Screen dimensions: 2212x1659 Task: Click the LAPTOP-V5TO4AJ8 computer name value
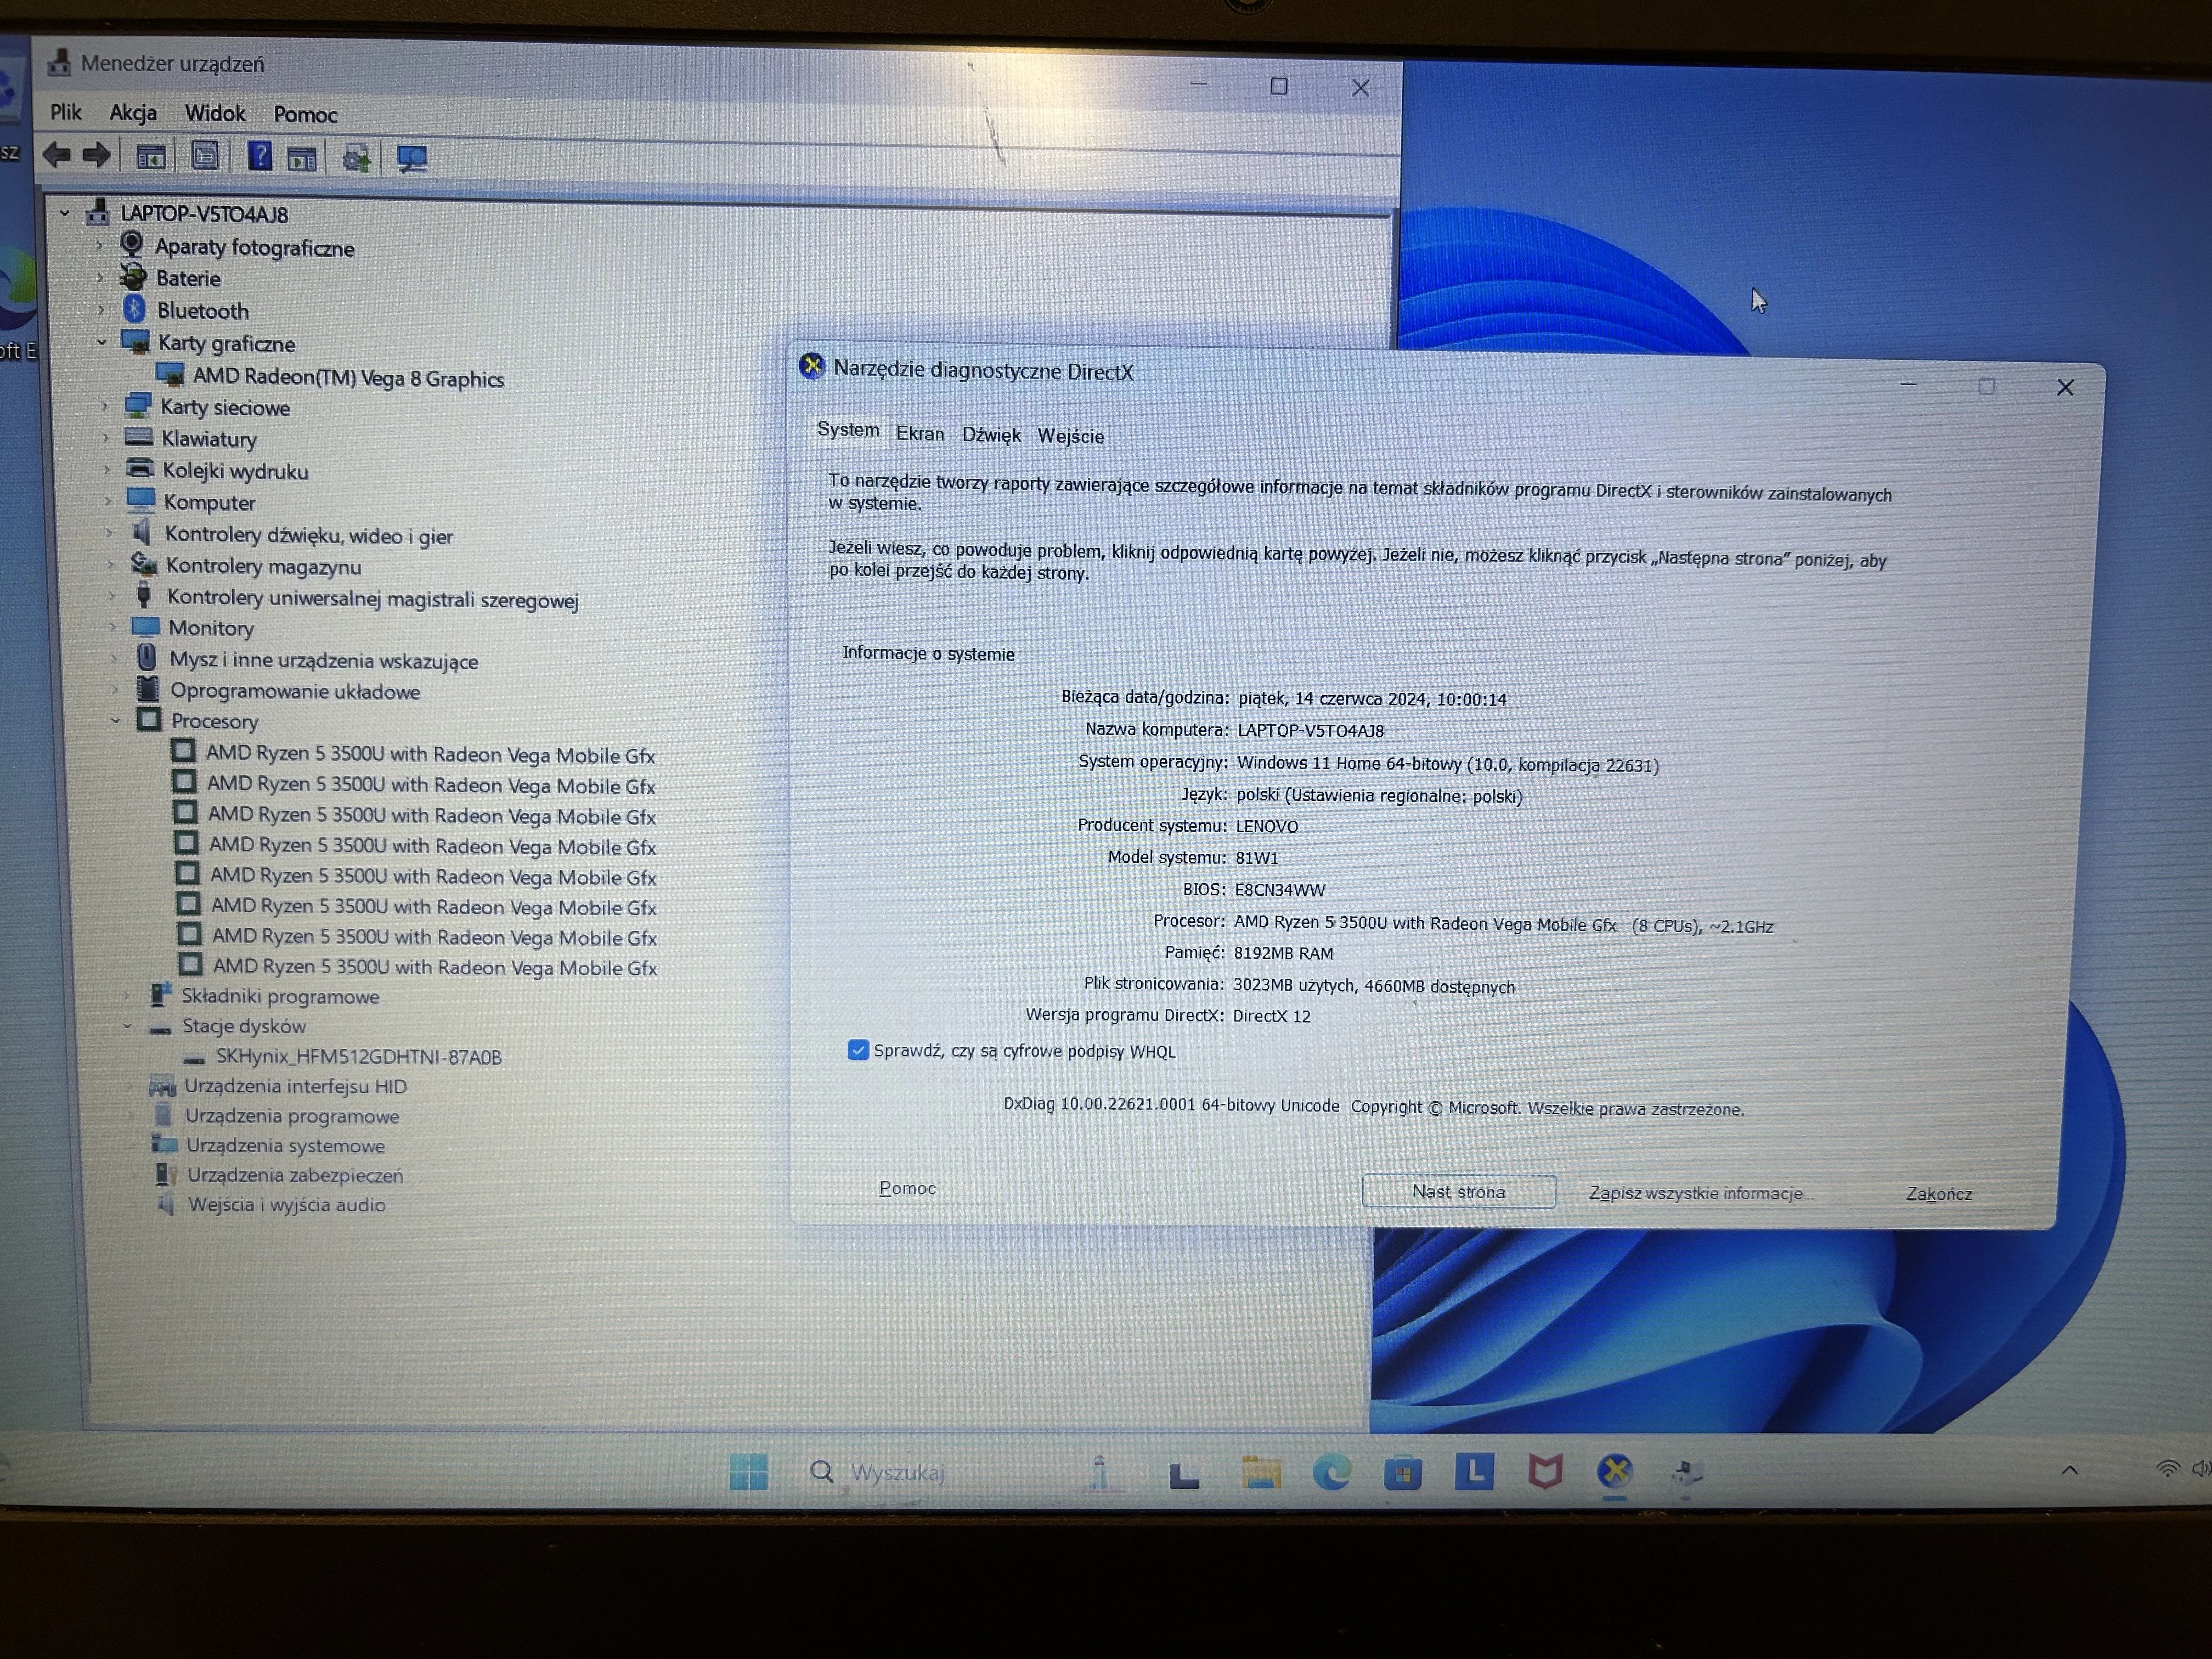(1310, 730)
